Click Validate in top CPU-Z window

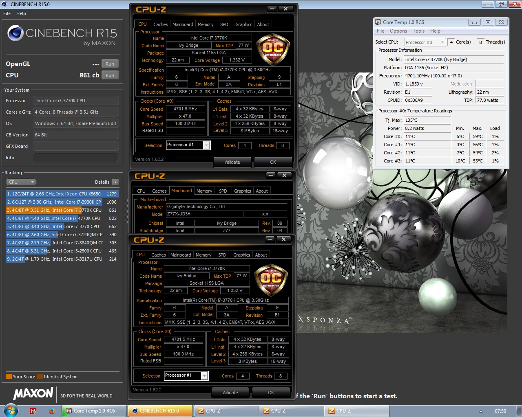point(232,162)
